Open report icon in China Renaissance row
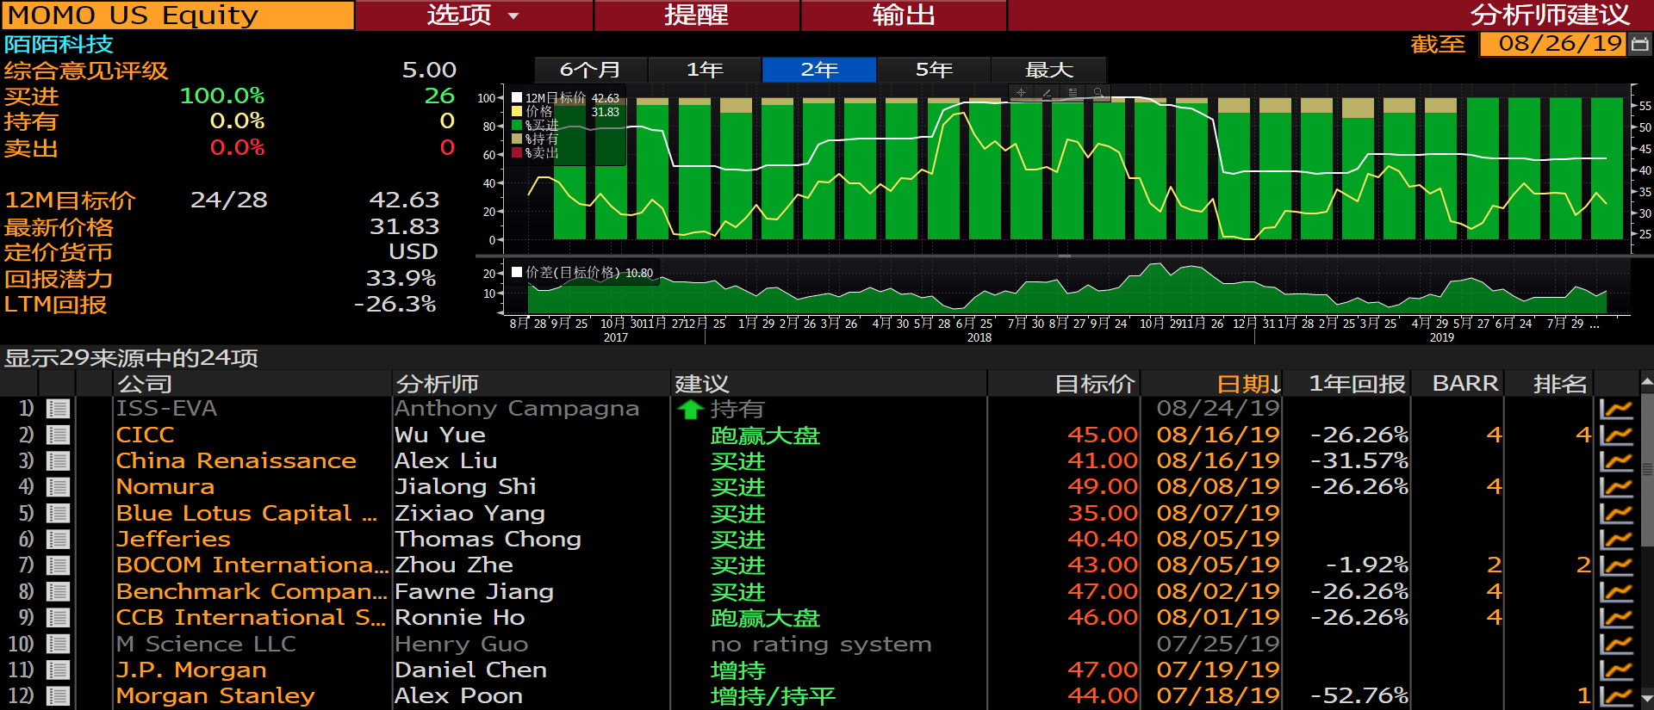Screen dimensions: 1654x710 click(x=59, y=460)
